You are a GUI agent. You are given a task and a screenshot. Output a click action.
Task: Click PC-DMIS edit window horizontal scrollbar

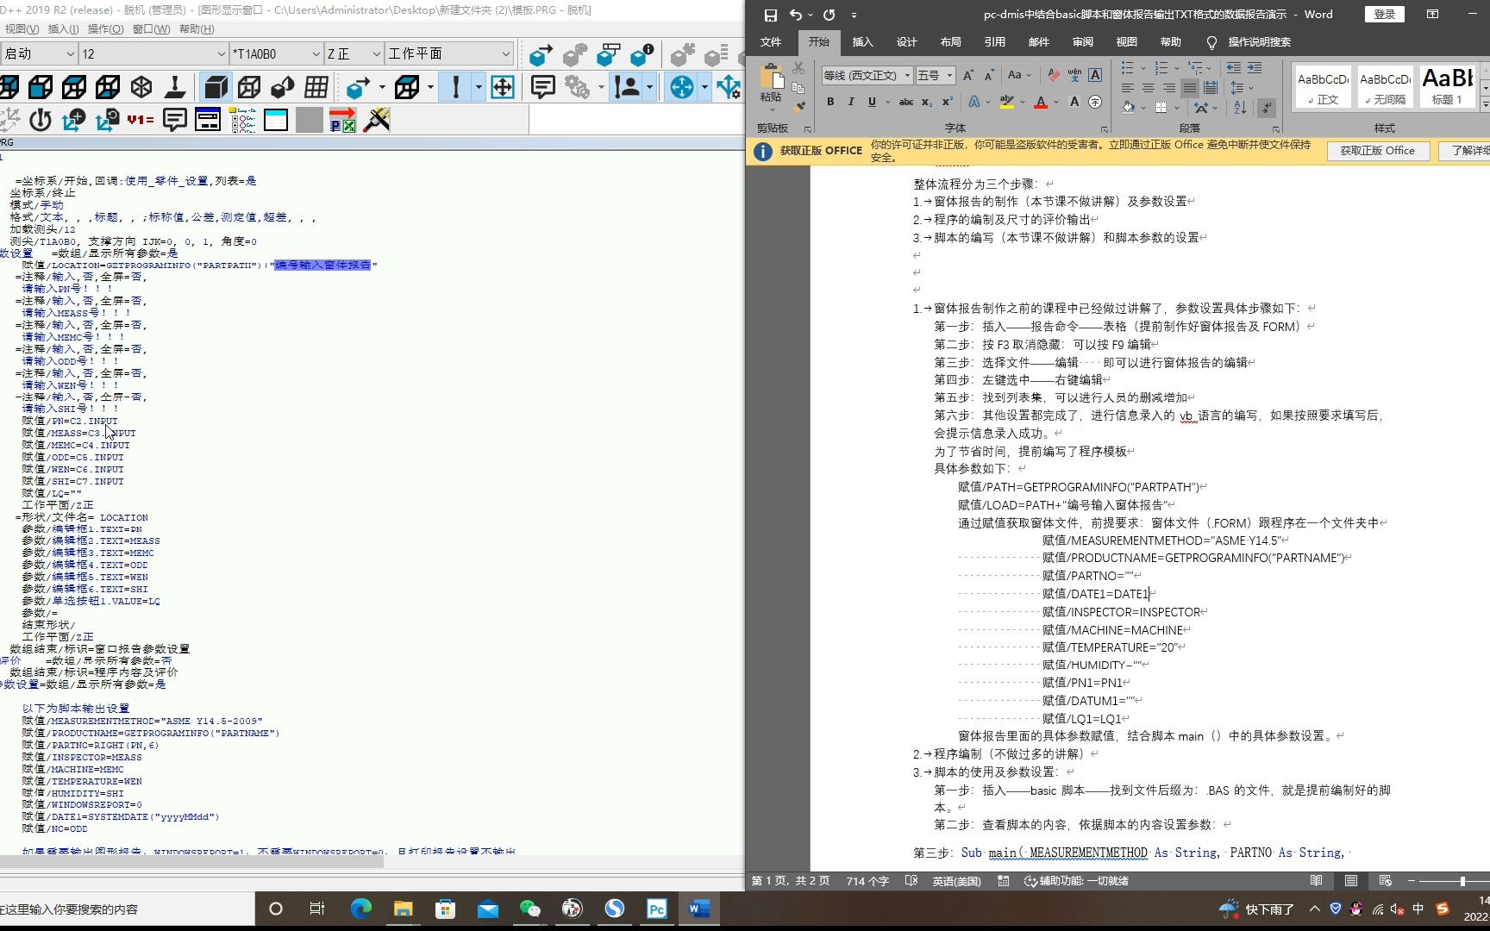191,860
